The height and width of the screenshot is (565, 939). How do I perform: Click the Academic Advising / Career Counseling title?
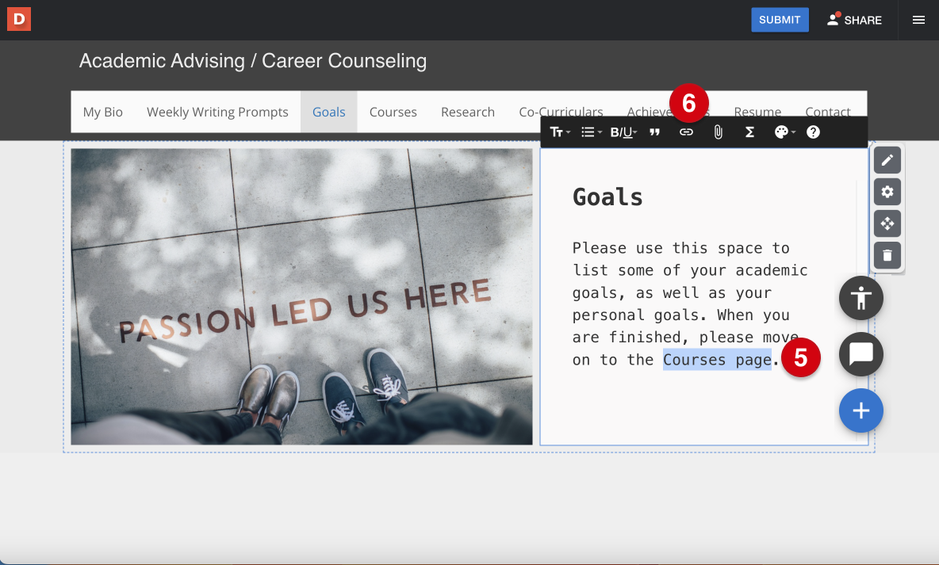tap(253, 61)
